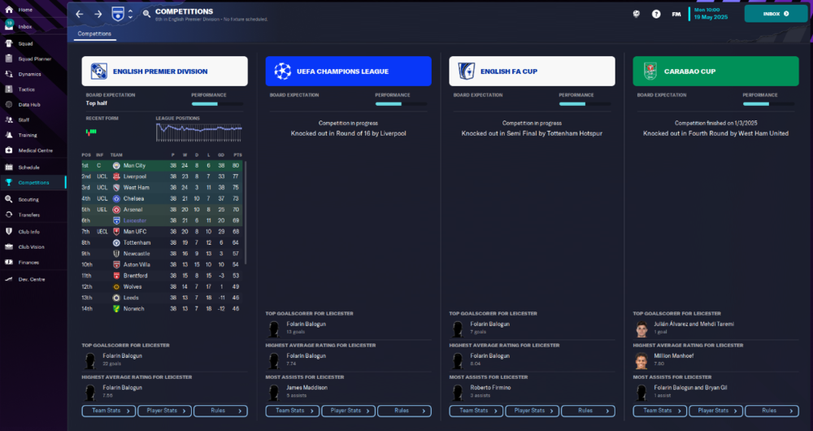The width and height of the screenshot is (813, 431).
Task: Click the Man City badge in the table
Action: 116,165
